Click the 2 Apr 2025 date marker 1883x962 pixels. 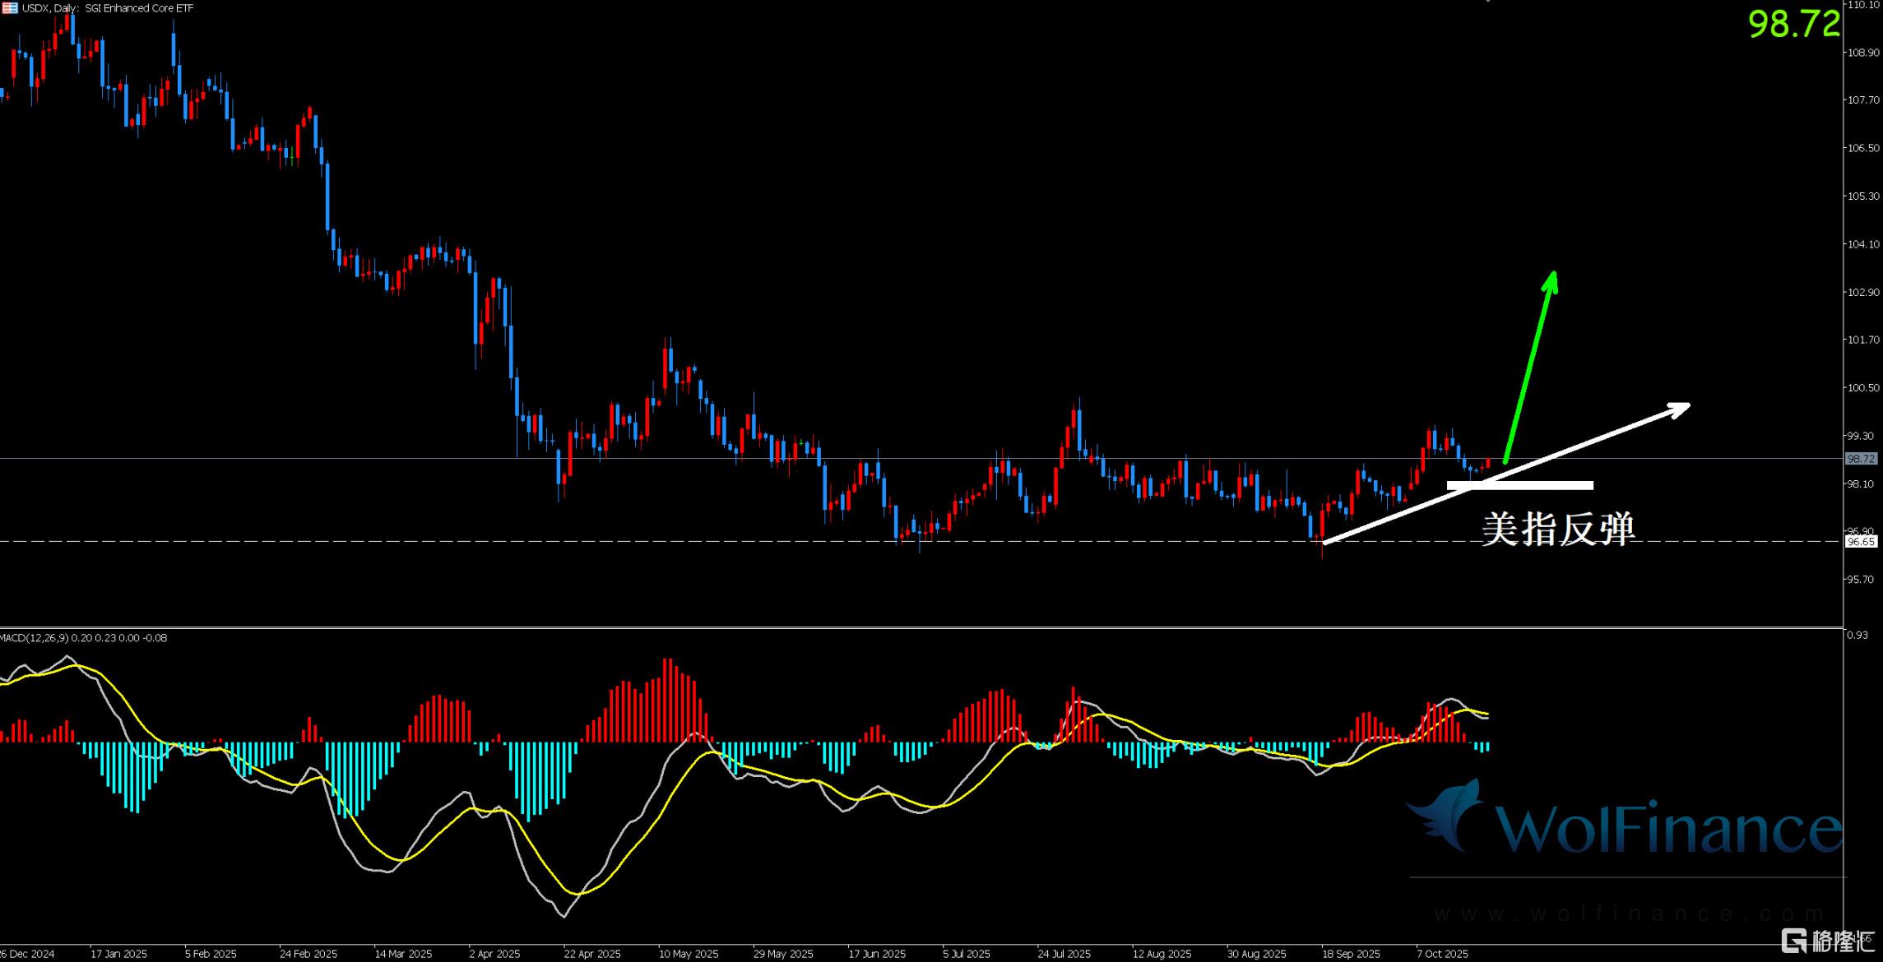(494, 954)
